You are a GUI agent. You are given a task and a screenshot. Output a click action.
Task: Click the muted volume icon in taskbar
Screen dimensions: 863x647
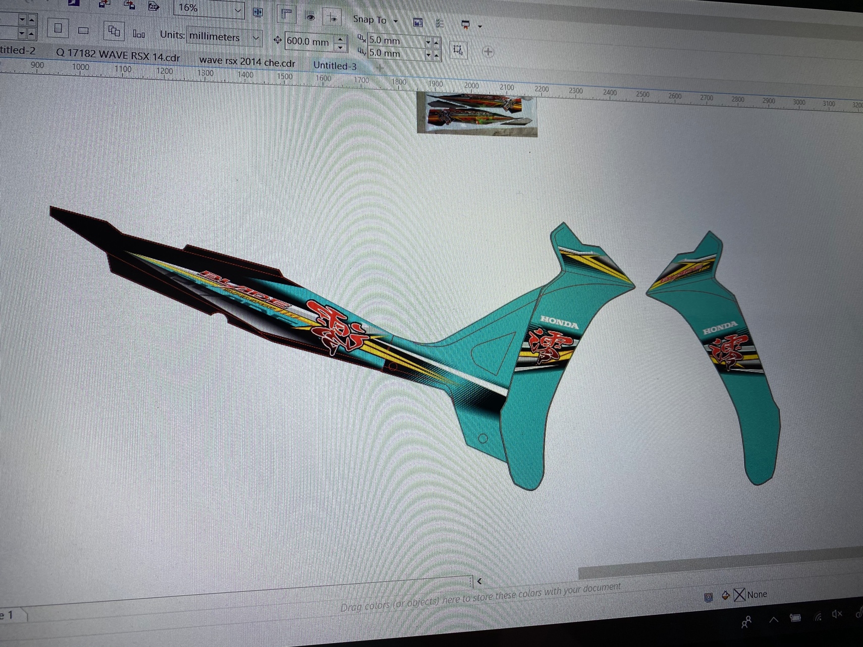pyautogui.click(x=837, y=614)
